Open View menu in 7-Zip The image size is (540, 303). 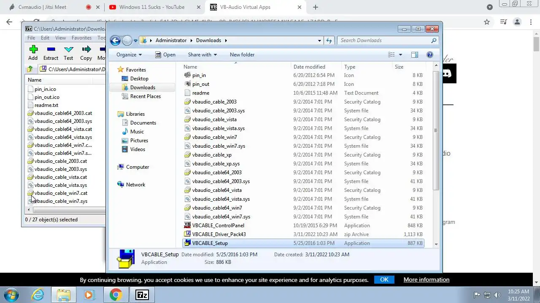60,38
